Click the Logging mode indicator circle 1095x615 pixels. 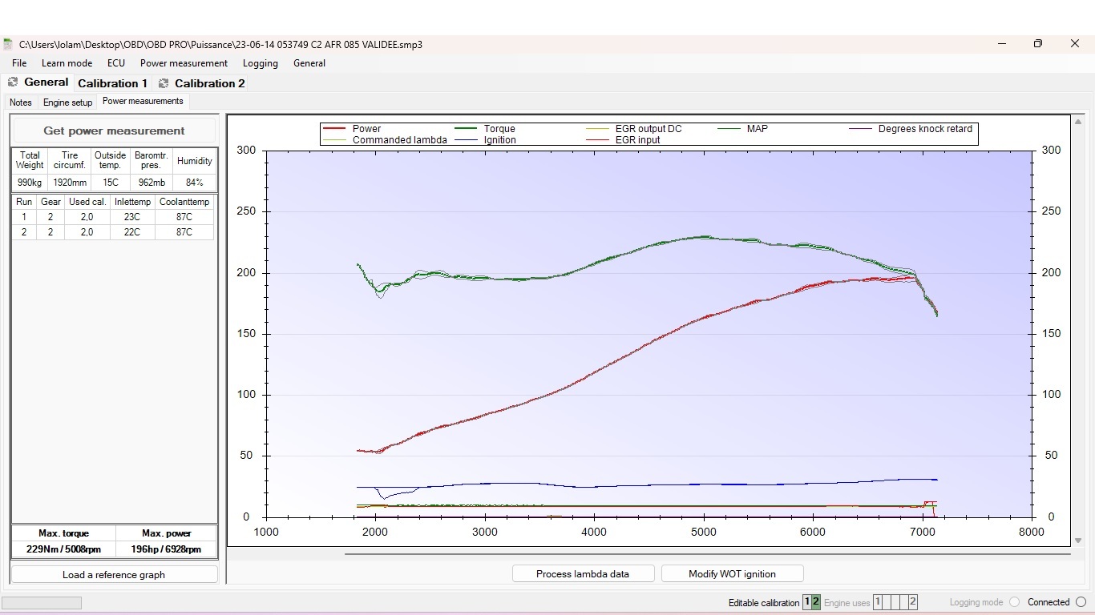coord(1015,602)
